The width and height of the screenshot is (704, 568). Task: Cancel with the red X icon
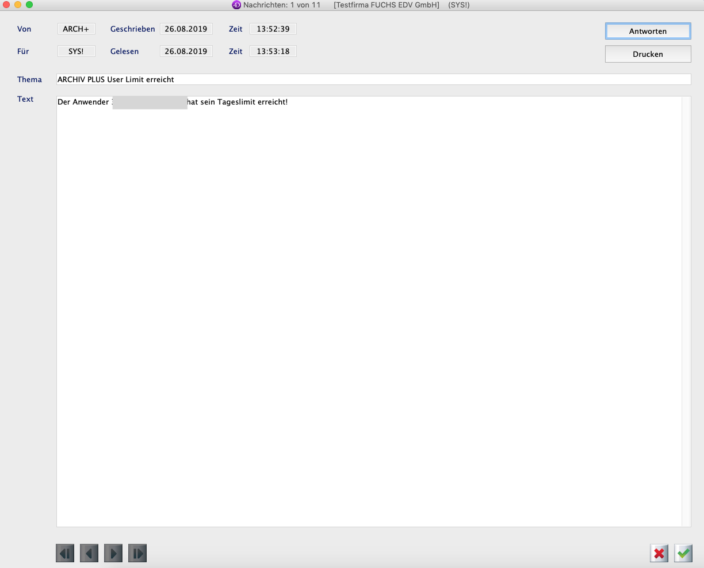659,553
